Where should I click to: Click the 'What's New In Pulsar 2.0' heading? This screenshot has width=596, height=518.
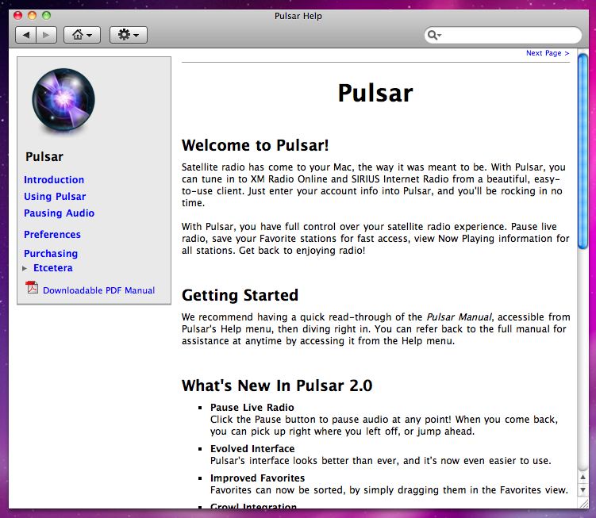277,386
